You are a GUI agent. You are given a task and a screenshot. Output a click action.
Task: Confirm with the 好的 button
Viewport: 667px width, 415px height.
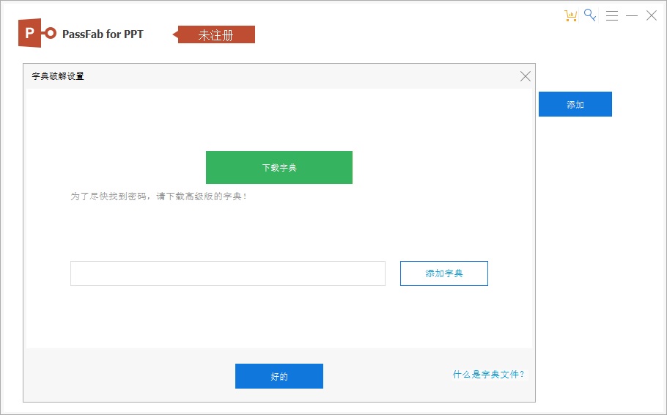tap(279, 376)
